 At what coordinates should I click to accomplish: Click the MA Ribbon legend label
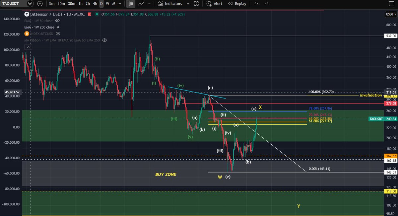pos(62,40)
